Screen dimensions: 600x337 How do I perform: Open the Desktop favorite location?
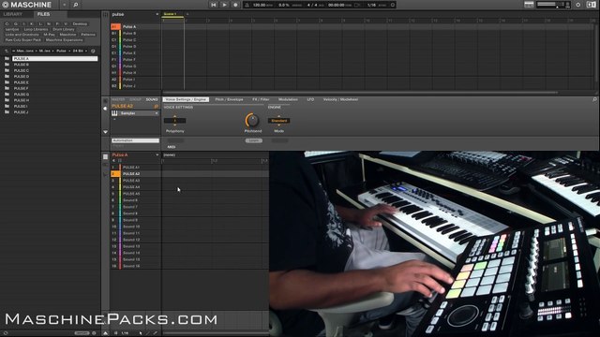pos(80,23)
